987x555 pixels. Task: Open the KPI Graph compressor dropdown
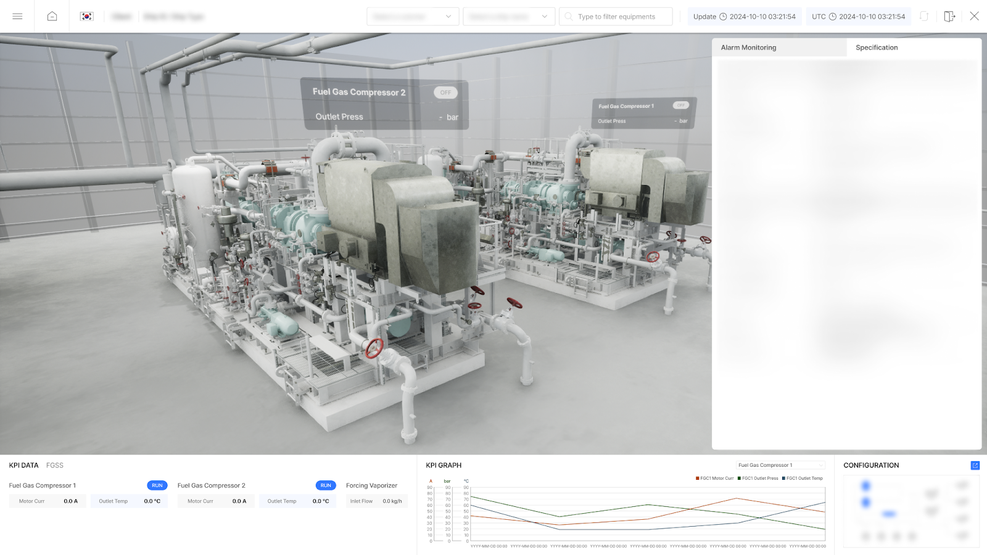(x=780, y=465)
